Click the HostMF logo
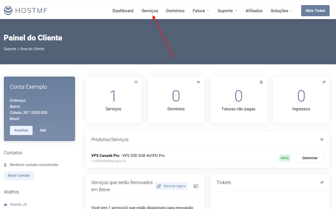 (25, 11)
